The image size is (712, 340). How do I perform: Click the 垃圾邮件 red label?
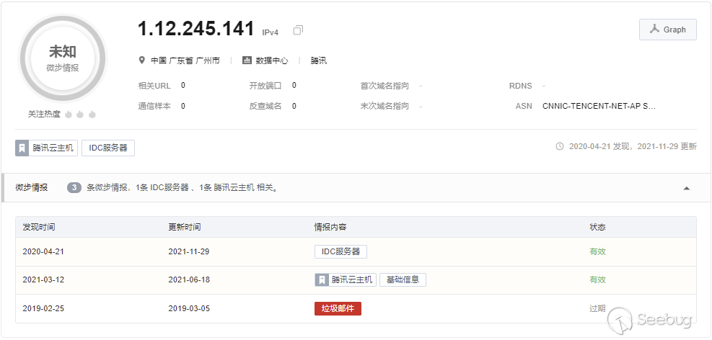(338, 308)
